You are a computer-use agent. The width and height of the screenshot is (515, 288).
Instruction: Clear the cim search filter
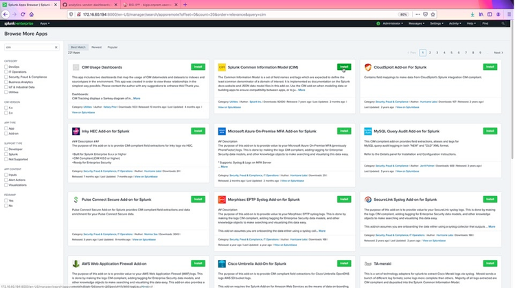tap(56, 47)
